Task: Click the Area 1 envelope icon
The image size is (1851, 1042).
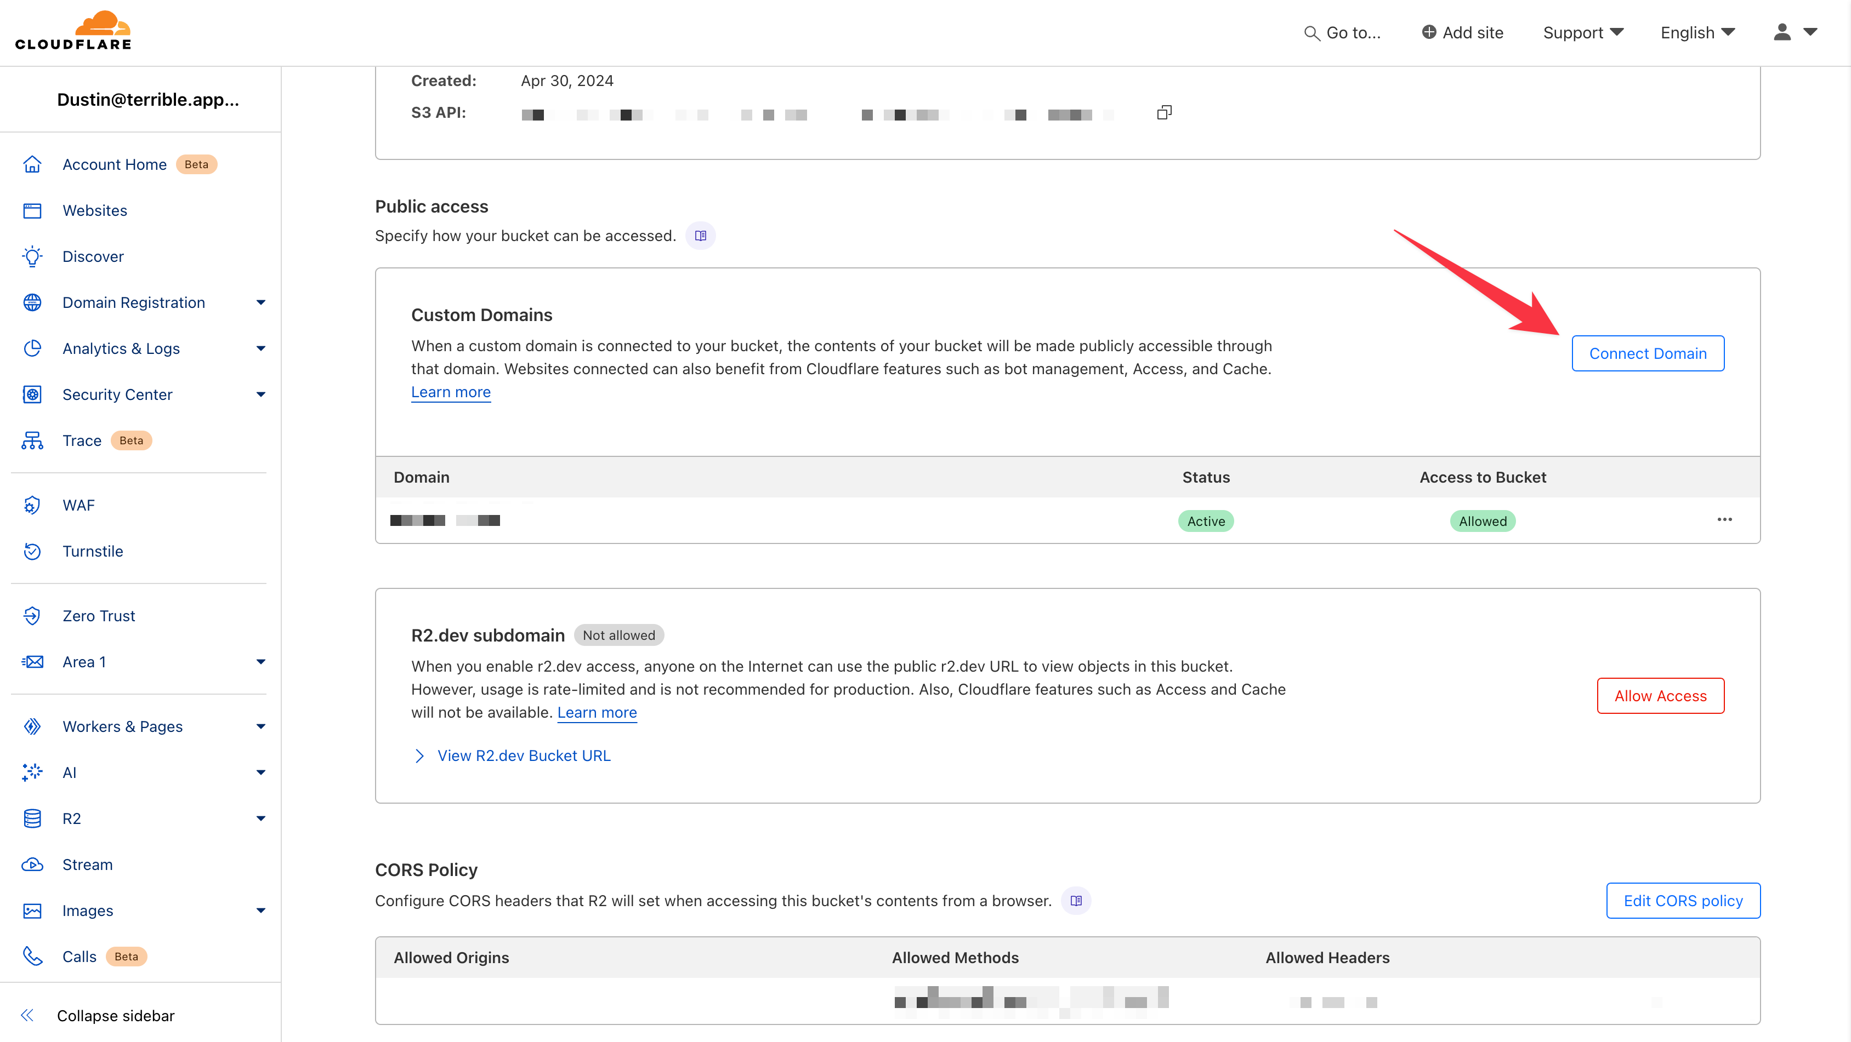Action: (32, 661)
